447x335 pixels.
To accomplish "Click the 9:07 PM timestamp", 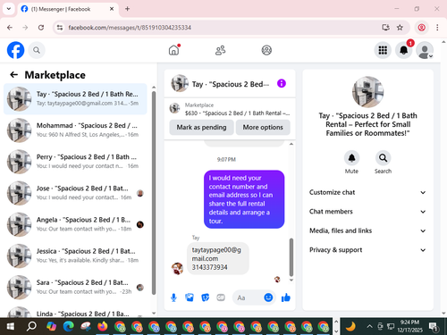I will click(226, 159).
